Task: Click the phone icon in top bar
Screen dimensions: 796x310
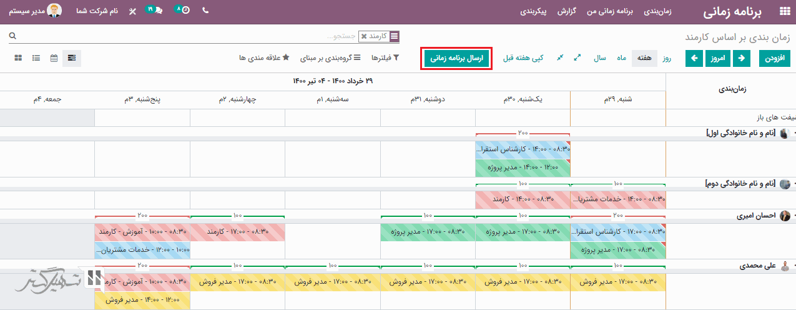Action: tap(206, 11)
